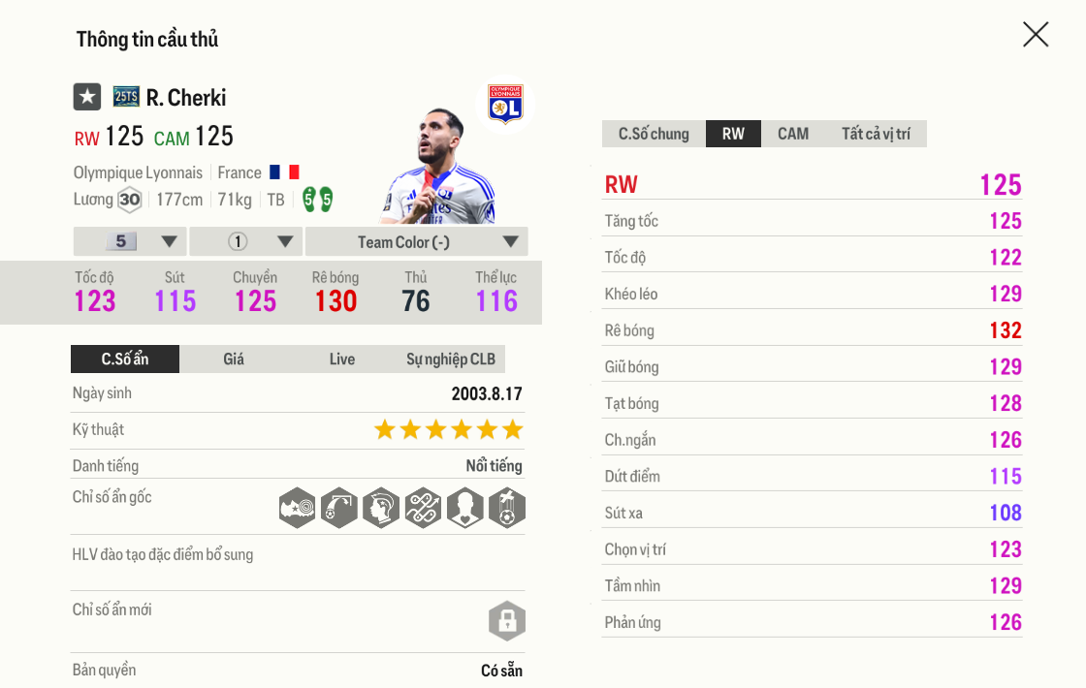Viewport: 1086px width, 688px height.
Task: Open the Team Color dropdown
Action: [x=417, y=242]
